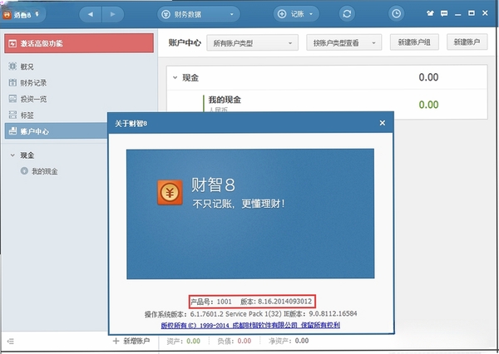
Task: Click the 现金 total 0.00 value
Action: tap(428, 77)
